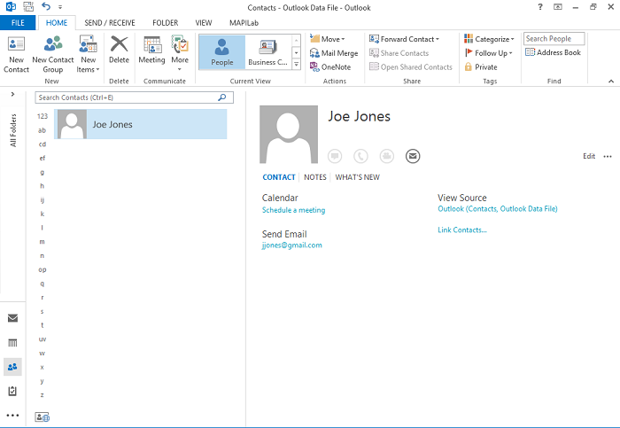Switch to Tasks navigation icon

pyautogui.click(x=12, y=391)
